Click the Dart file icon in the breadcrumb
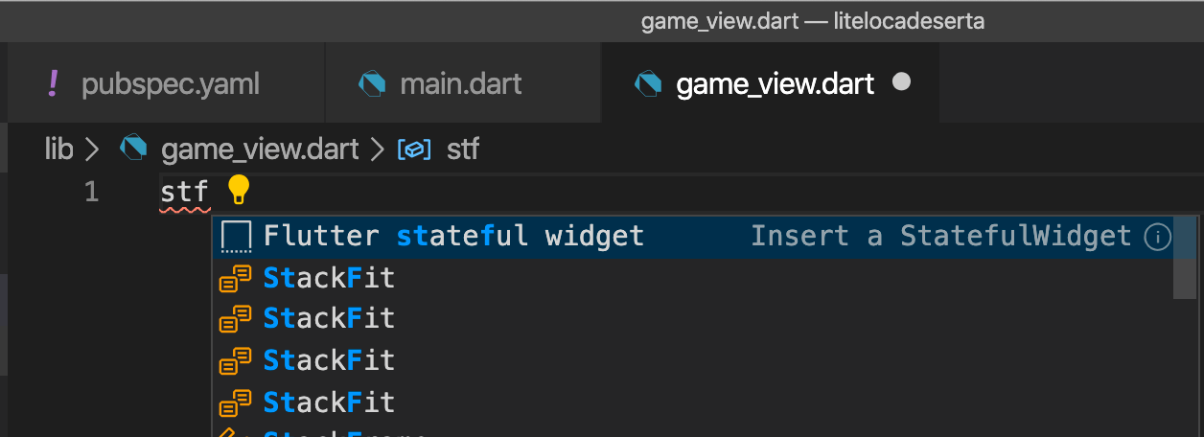Screen dimensions: 1204x437 [133, 149]
